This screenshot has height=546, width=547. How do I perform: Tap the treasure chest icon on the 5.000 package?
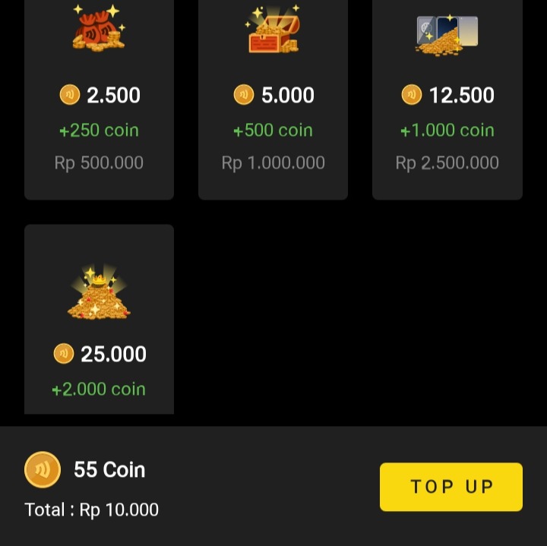273,30
